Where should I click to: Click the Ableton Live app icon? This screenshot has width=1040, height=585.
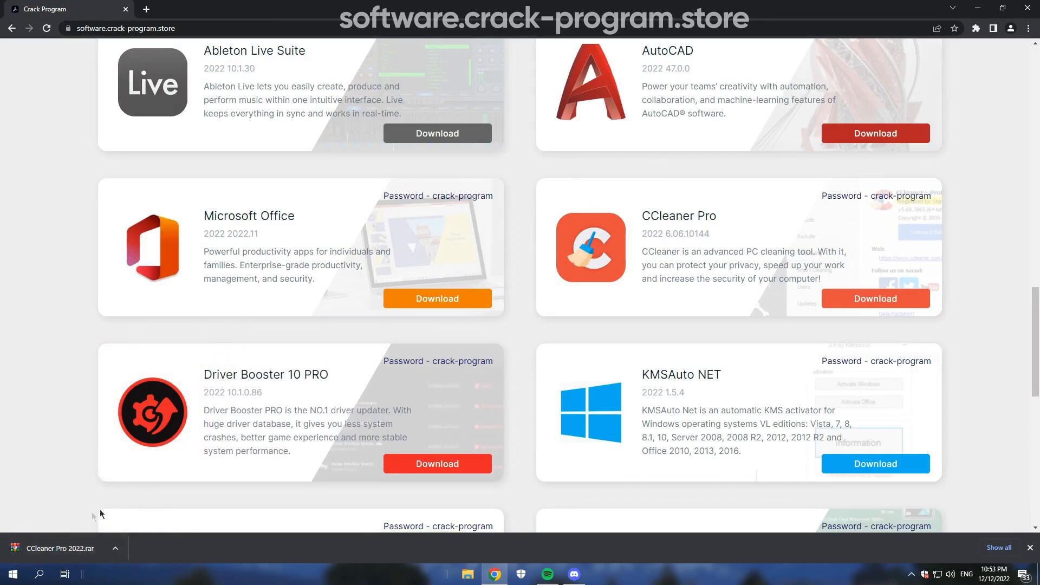point(153,82)
